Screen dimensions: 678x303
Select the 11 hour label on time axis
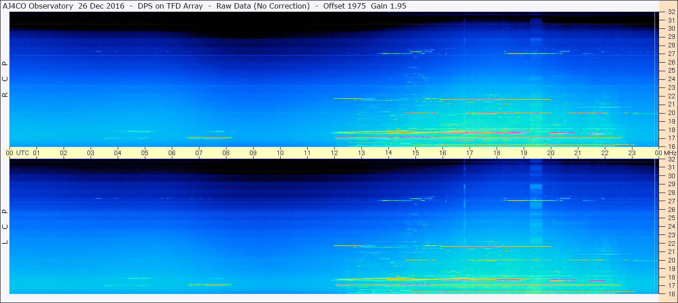coord(307,153)
